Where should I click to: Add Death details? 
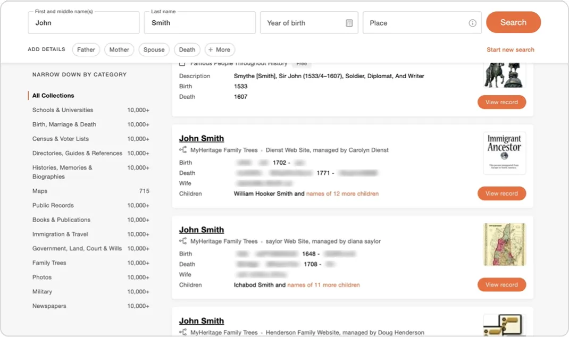coord(187,49)
